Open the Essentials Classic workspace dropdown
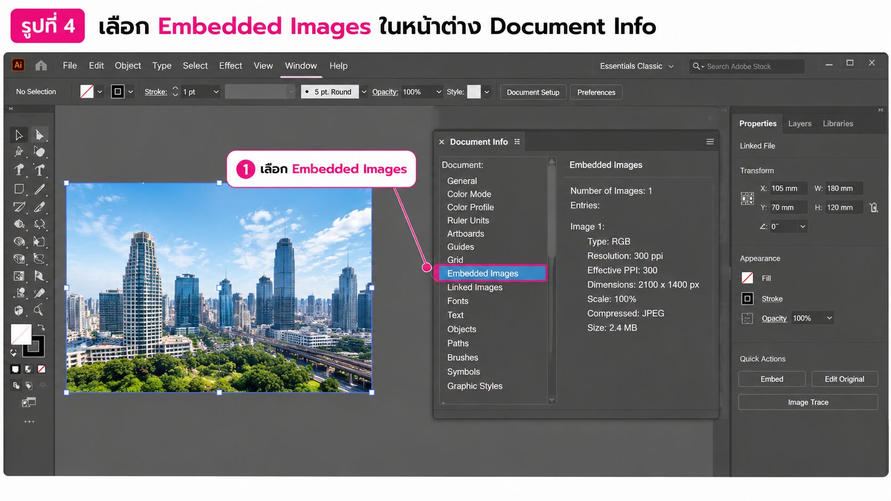The height and width of the screenshot is (501, 891). pyautogui.click(x=636, y=66)
